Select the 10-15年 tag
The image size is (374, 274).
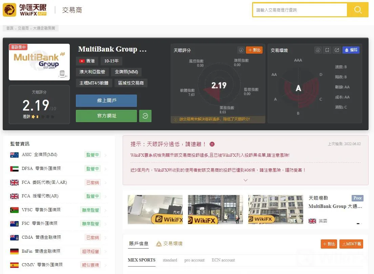[x=111, y=61]
